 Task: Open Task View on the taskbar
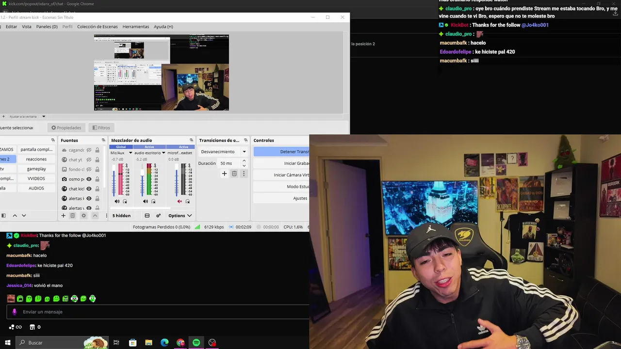click(116, 343)
